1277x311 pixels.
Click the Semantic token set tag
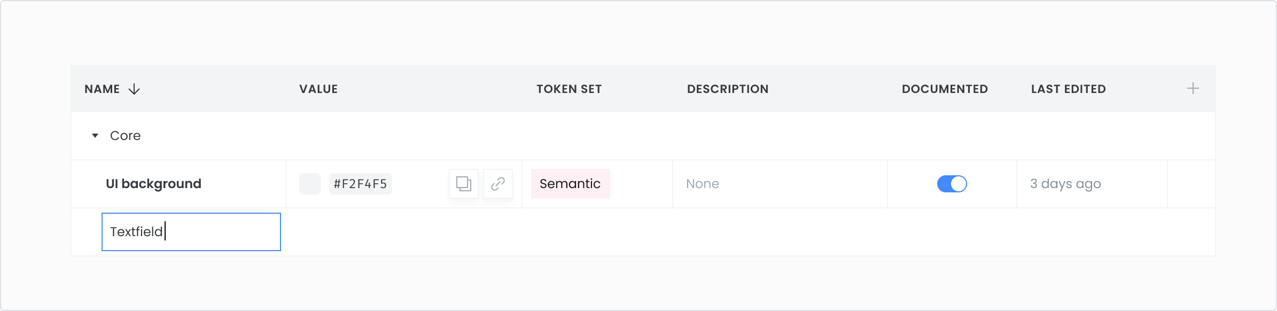point(570,184)
